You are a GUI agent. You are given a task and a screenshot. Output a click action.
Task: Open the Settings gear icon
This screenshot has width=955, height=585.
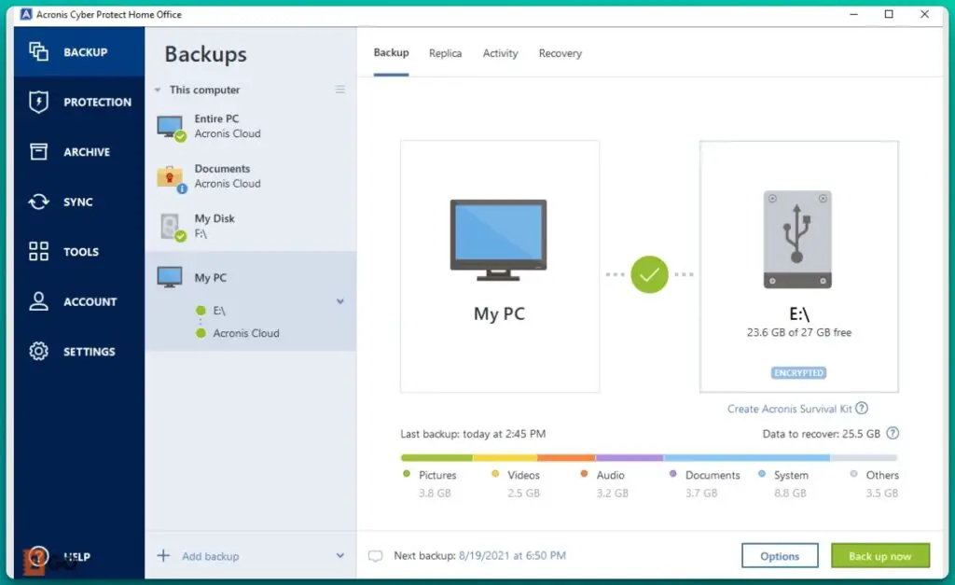point(38,352)
